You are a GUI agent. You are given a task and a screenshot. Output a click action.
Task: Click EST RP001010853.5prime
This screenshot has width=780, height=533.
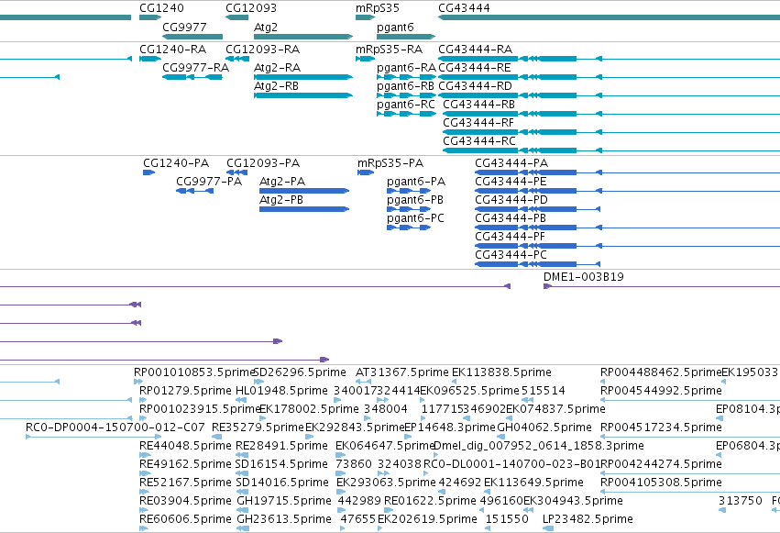194,372
